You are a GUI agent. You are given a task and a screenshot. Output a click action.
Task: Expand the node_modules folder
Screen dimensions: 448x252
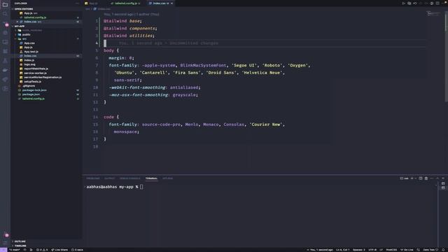coord(32,30)
